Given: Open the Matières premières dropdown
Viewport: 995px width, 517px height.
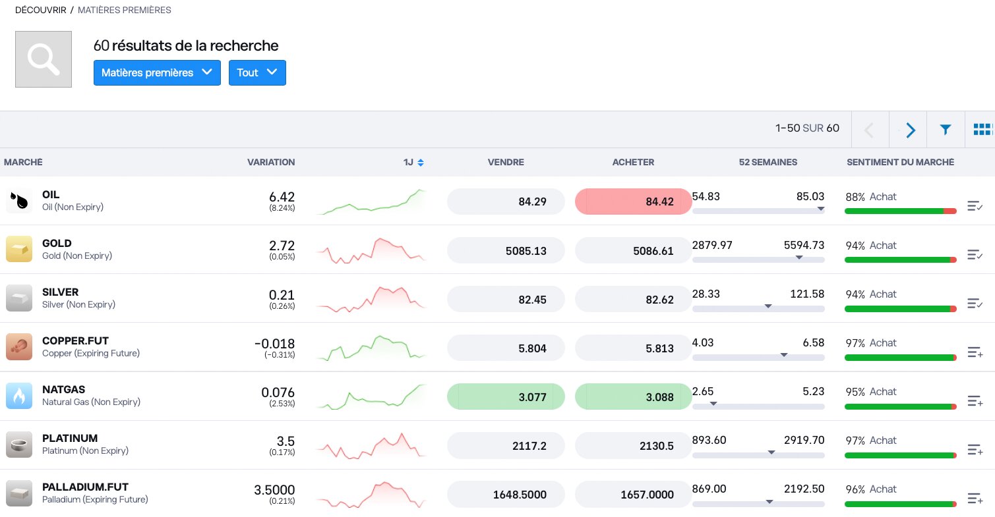Looking at the screenshot, I should click(x=157, y=72).
